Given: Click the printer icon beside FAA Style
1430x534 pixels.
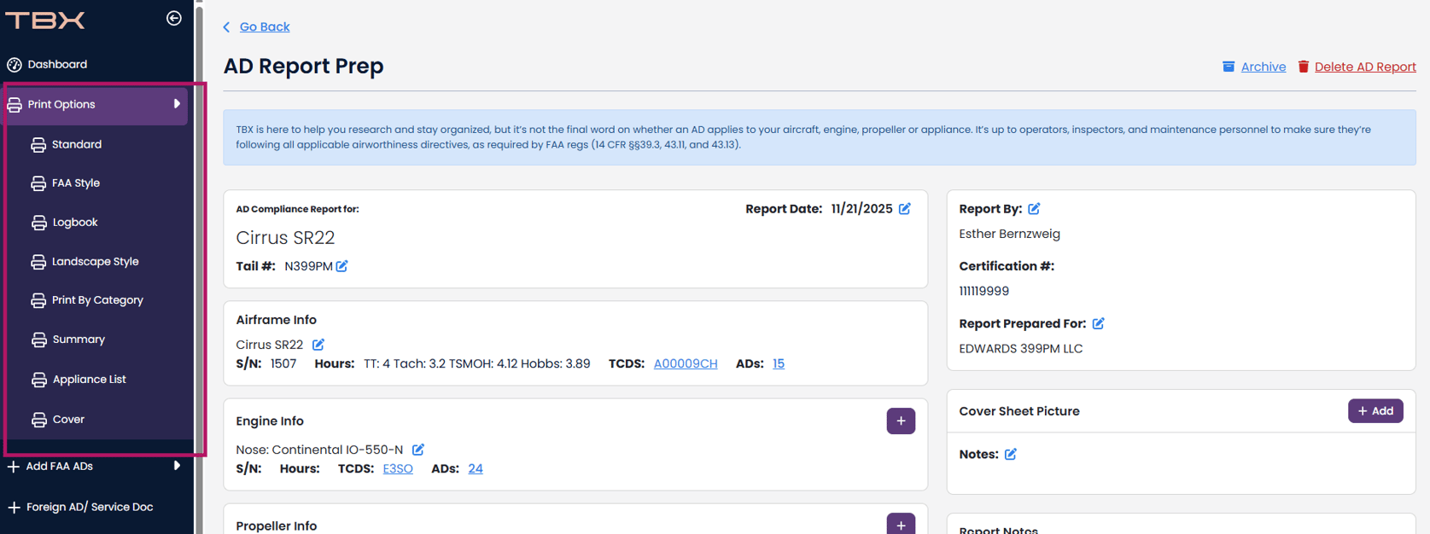Looking at the screenshot, I should point(38,183).
